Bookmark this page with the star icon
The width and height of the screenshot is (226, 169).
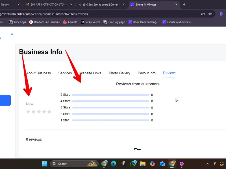[x=210, y=14]
